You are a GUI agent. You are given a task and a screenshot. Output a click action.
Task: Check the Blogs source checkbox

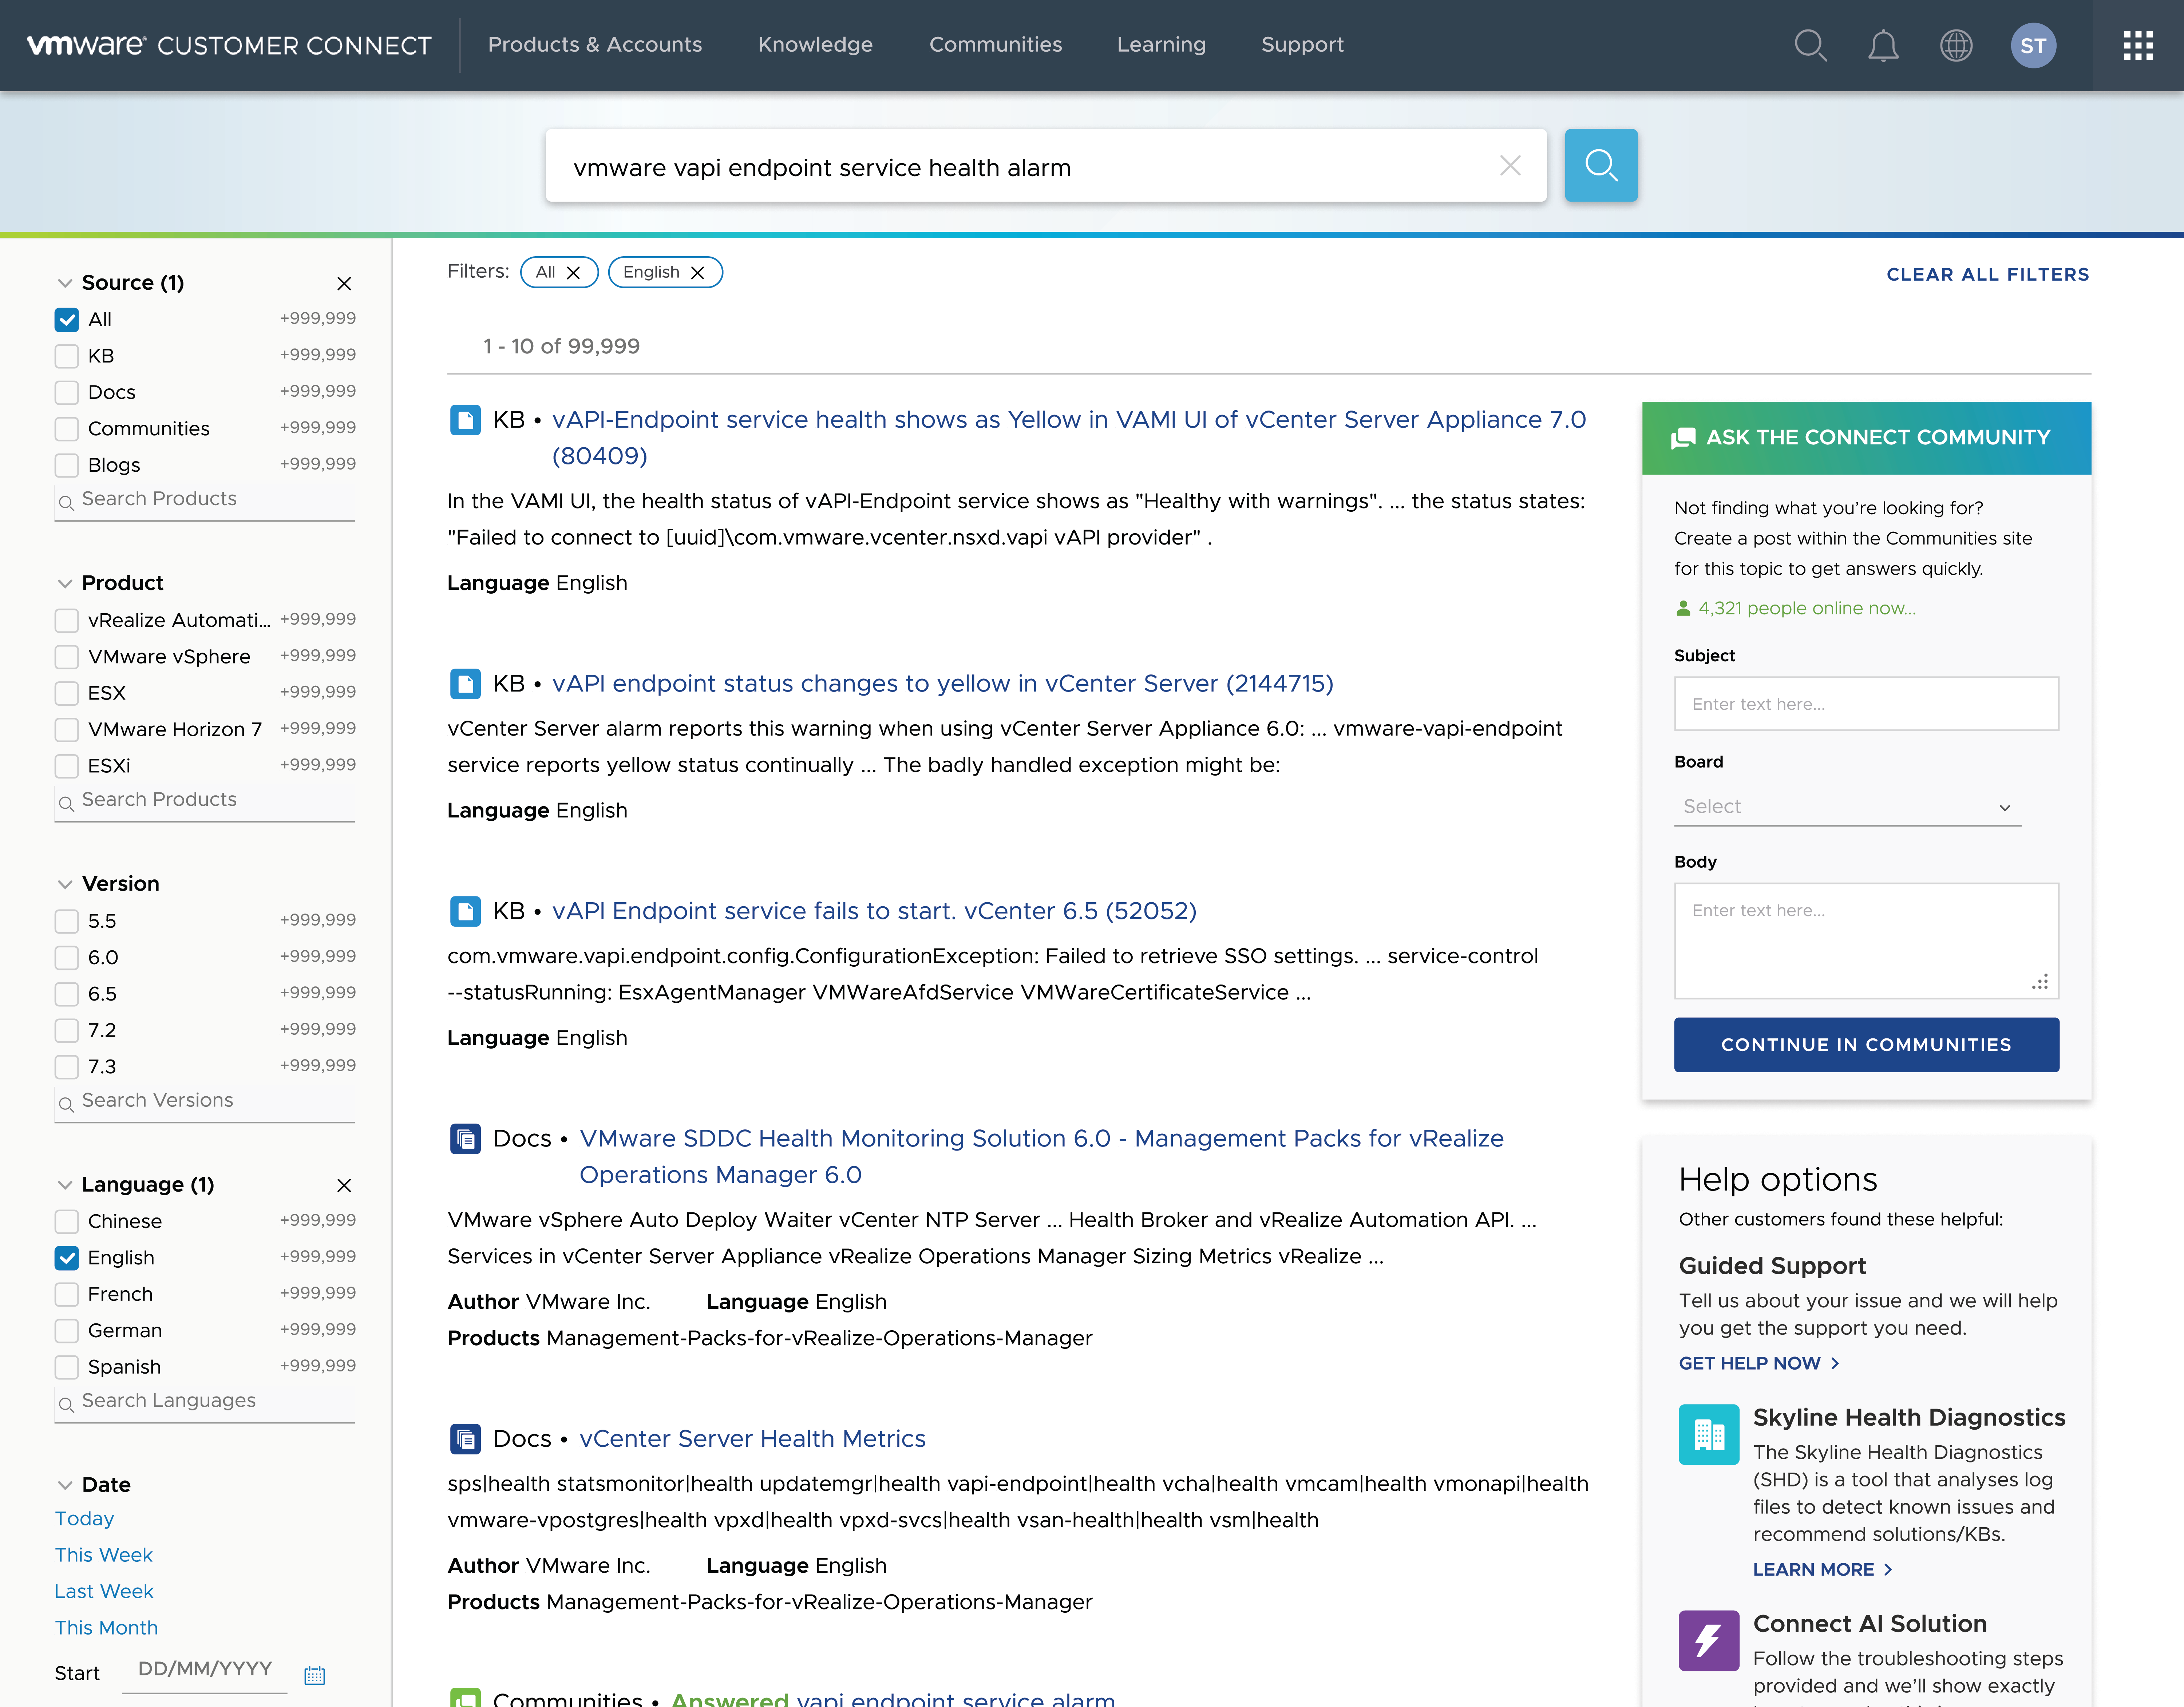(67, 465)
